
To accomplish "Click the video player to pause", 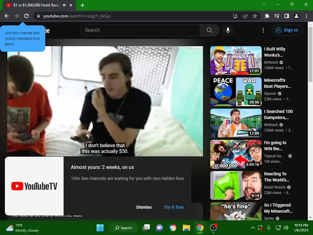I will (x=105, y=101).
